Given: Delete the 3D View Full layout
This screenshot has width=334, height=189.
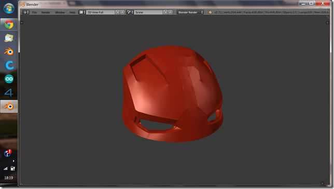Looking at the screenshot, I should pos(122,12).
